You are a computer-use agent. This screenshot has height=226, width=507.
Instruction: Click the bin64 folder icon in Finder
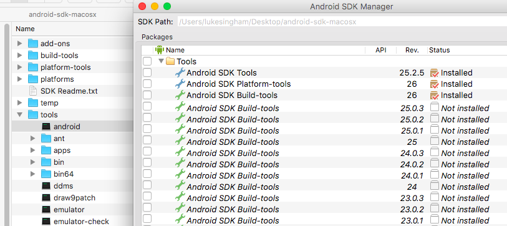46,174
